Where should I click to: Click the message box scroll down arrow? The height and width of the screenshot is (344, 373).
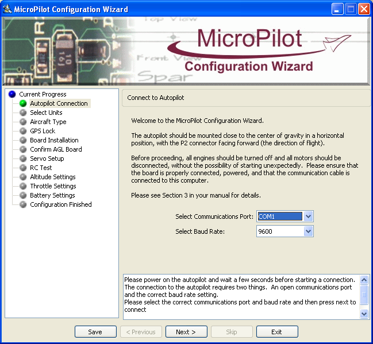[x=364, y=314]
